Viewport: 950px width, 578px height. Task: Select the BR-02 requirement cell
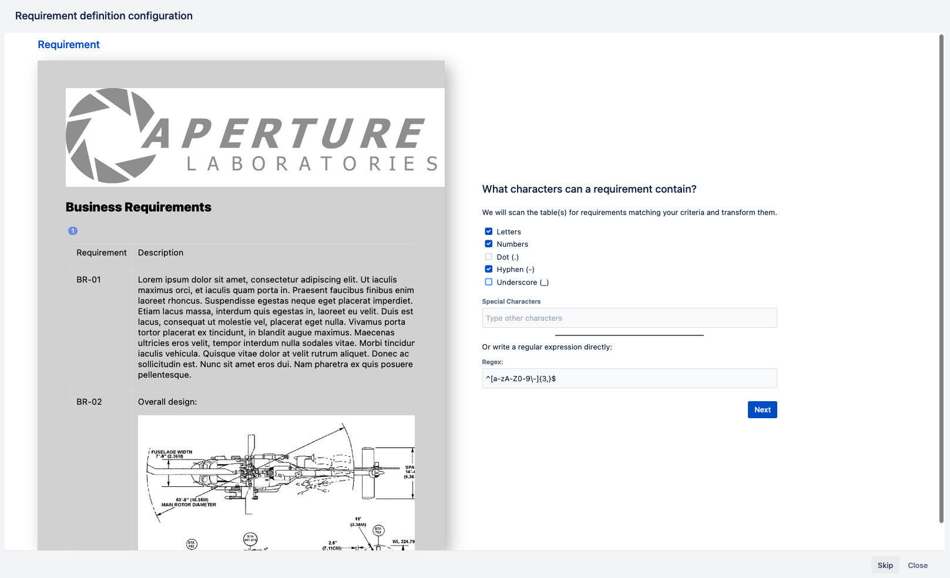(89, 402)
